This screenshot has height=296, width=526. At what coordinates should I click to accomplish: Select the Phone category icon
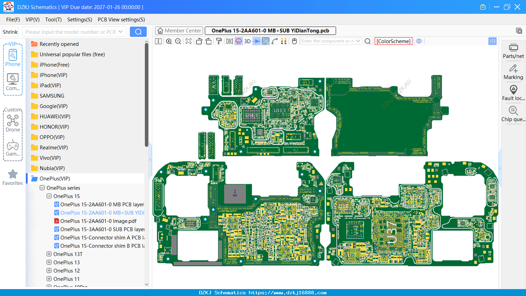click(x=13, y=58)
